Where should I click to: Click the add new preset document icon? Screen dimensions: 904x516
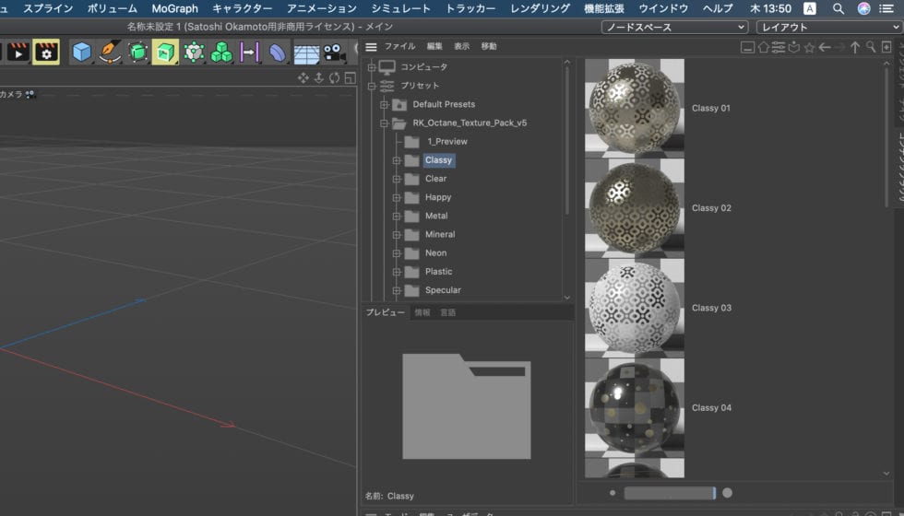886,47
